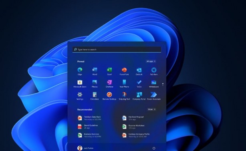Open Expense Worksheet file
The height and width of the screenshot is (151, 246).
[133, 127]
